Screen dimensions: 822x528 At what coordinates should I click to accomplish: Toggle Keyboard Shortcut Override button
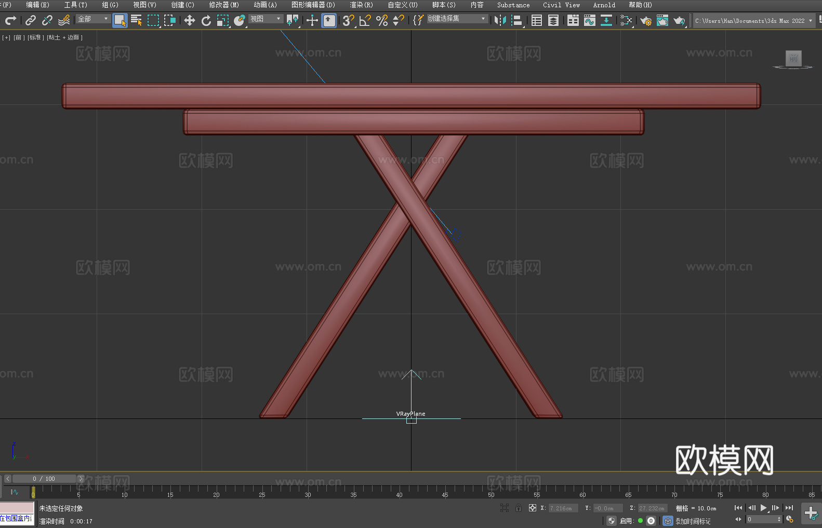coord(329,20)
